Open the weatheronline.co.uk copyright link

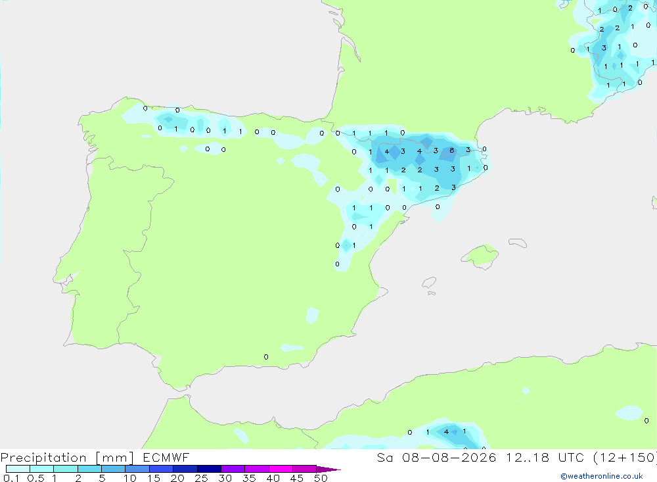click(x=602, y=476)
